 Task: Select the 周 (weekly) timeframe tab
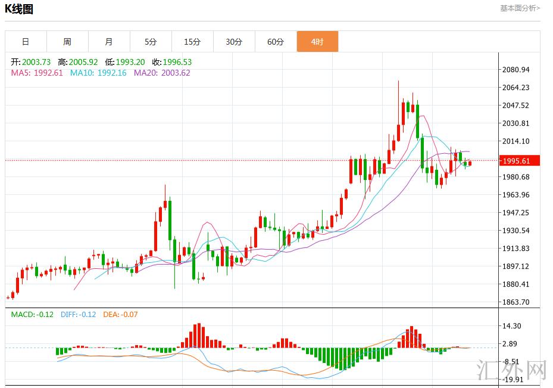[67, 42]
